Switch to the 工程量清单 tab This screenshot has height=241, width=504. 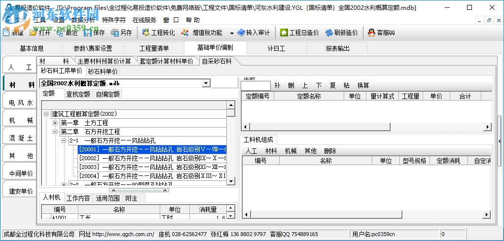click(154, 48)
